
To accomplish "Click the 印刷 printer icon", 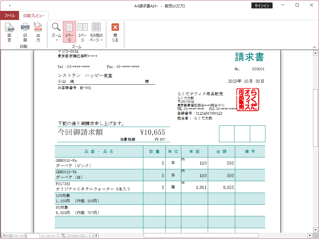I will pos(25,28).
